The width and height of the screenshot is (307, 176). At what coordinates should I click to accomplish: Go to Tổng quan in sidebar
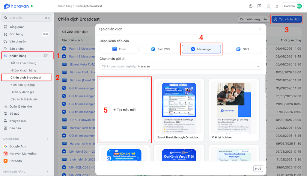[17, 27]
